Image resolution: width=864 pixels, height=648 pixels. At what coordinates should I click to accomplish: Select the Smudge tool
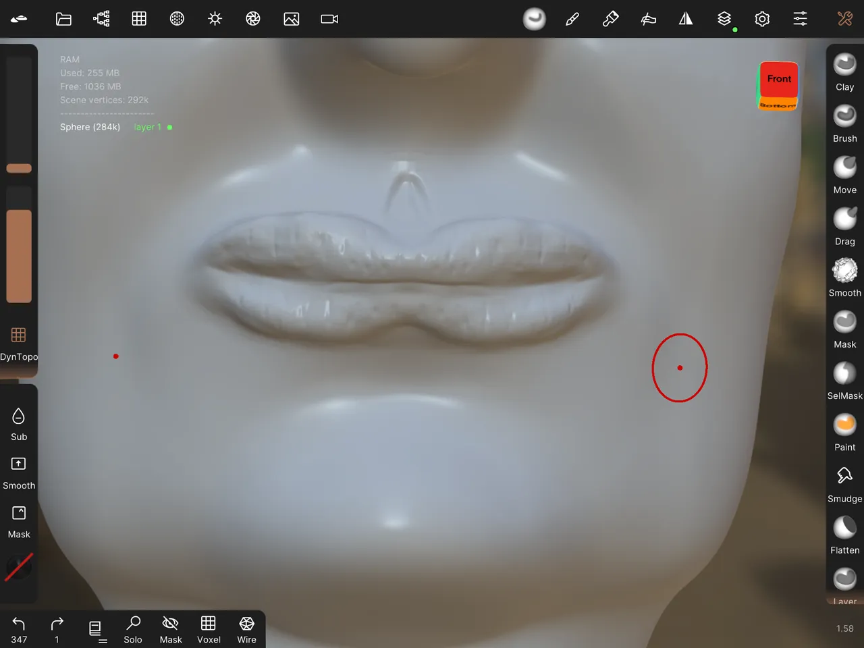(x=845, y=484)
